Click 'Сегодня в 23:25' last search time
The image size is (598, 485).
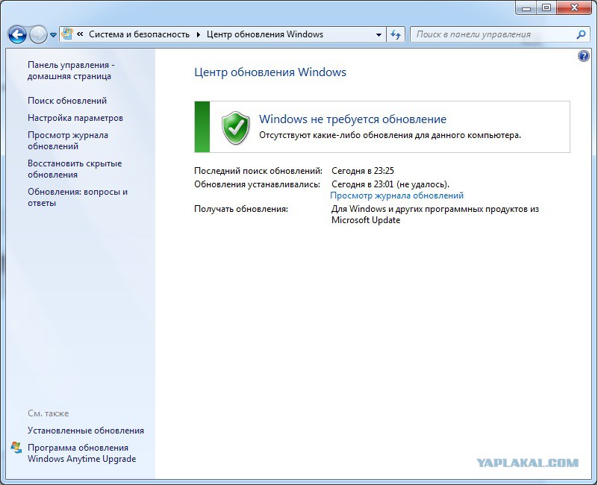tap(363, 171)
